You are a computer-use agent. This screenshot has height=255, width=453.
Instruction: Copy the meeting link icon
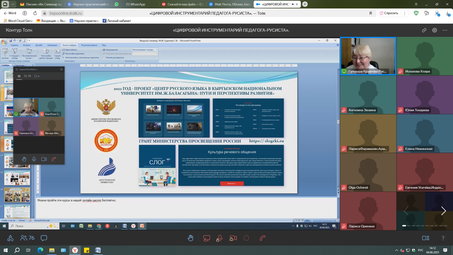[424, 30]
